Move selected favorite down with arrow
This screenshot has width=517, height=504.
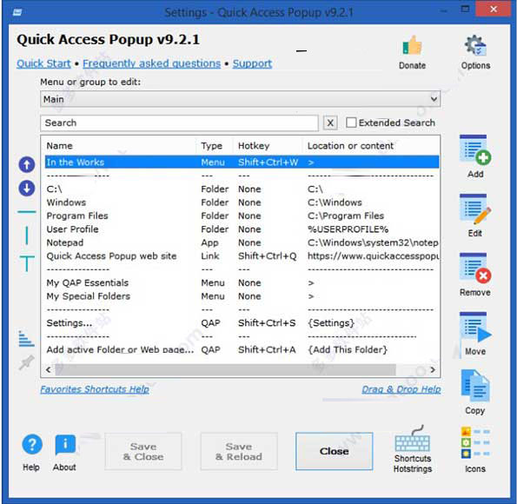(27, 189)
